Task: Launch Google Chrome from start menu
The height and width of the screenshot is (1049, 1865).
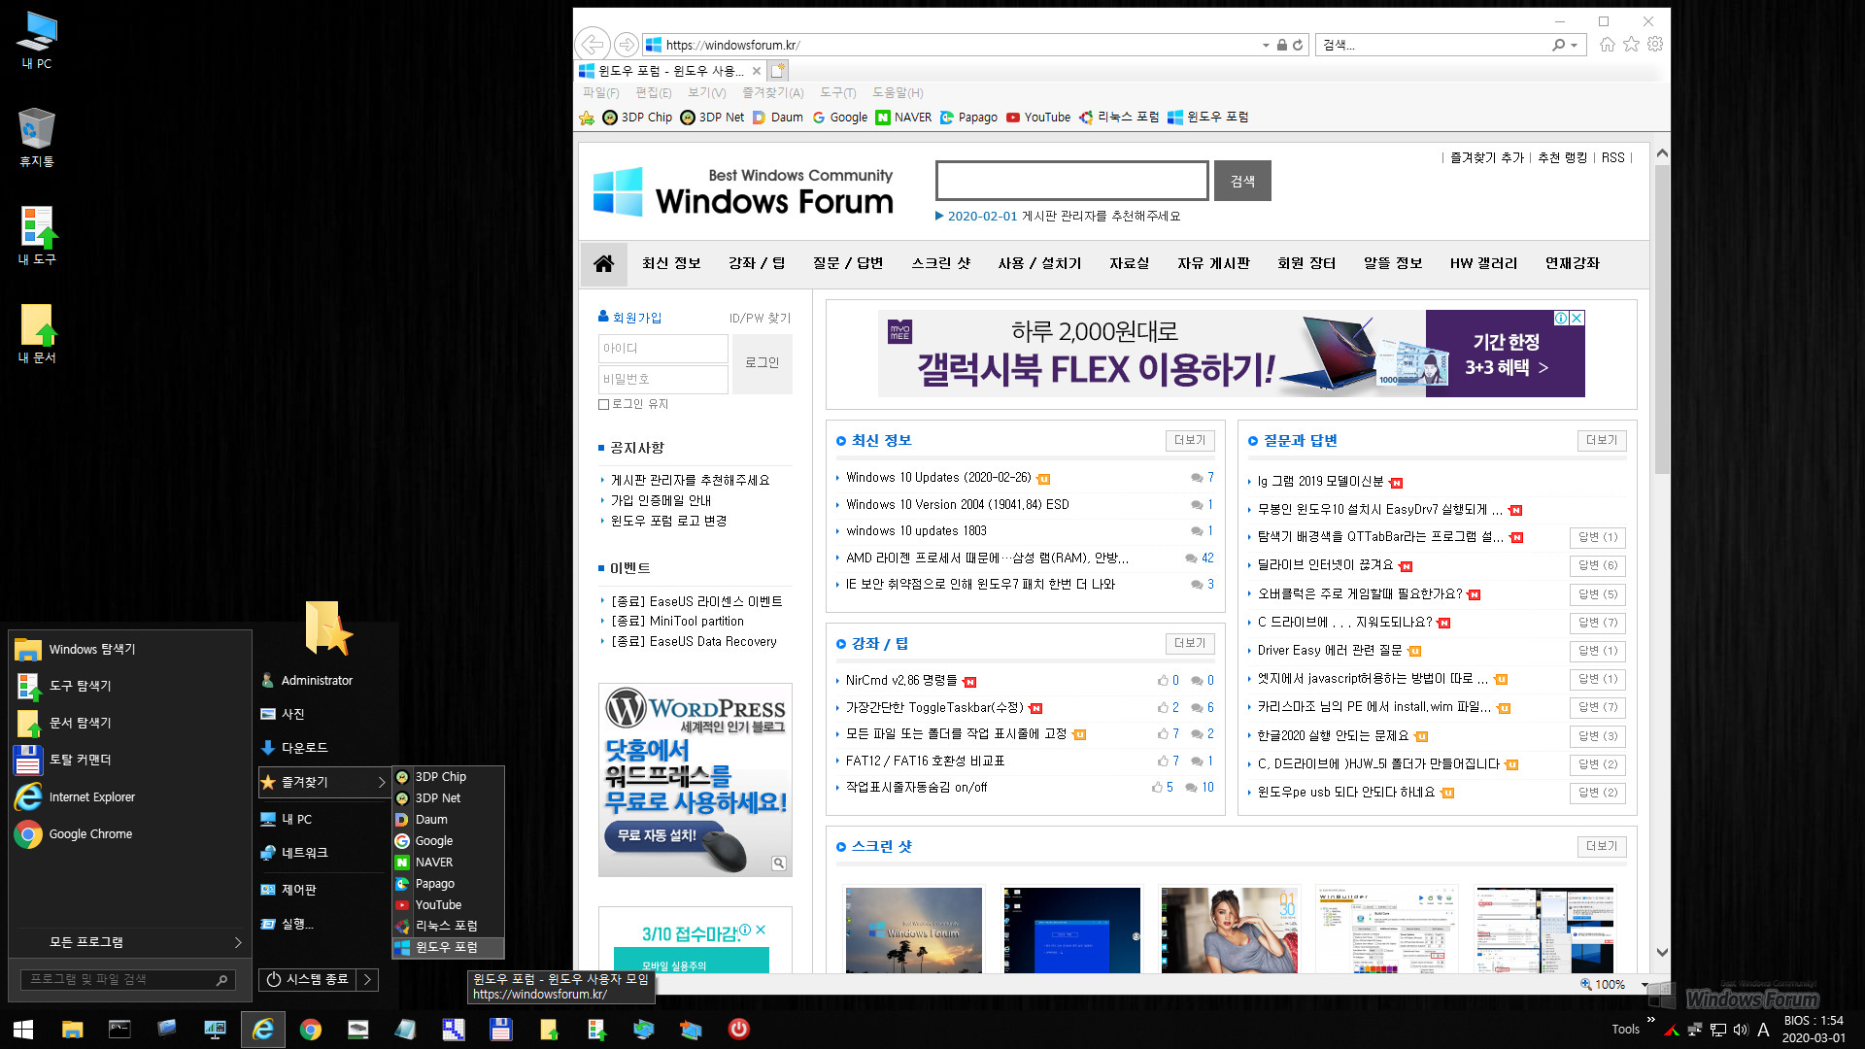Action: (x=129, y=834)
